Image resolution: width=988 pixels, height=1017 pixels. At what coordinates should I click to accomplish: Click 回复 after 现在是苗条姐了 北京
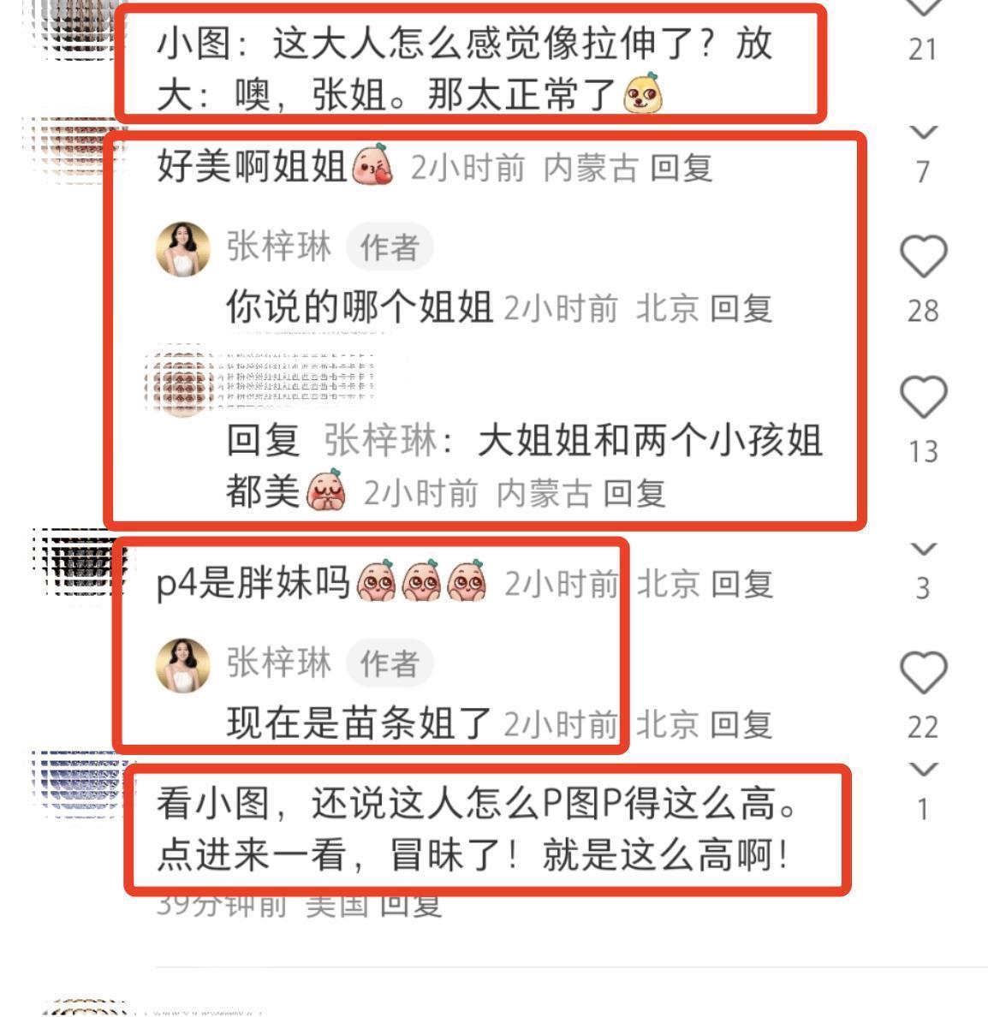click(741, 724)
